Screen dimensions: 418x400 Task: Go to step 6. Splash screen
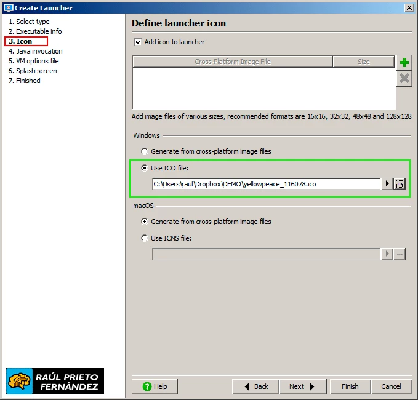click(x=33, y=71)
